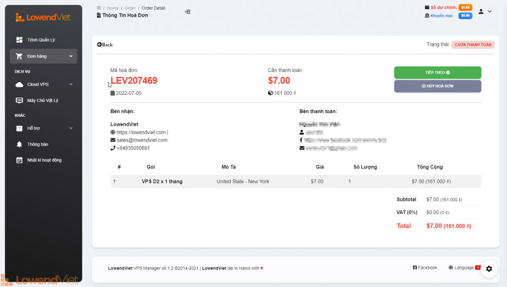Expand the Cloud VPS submenu arrow

click(71, 85)
